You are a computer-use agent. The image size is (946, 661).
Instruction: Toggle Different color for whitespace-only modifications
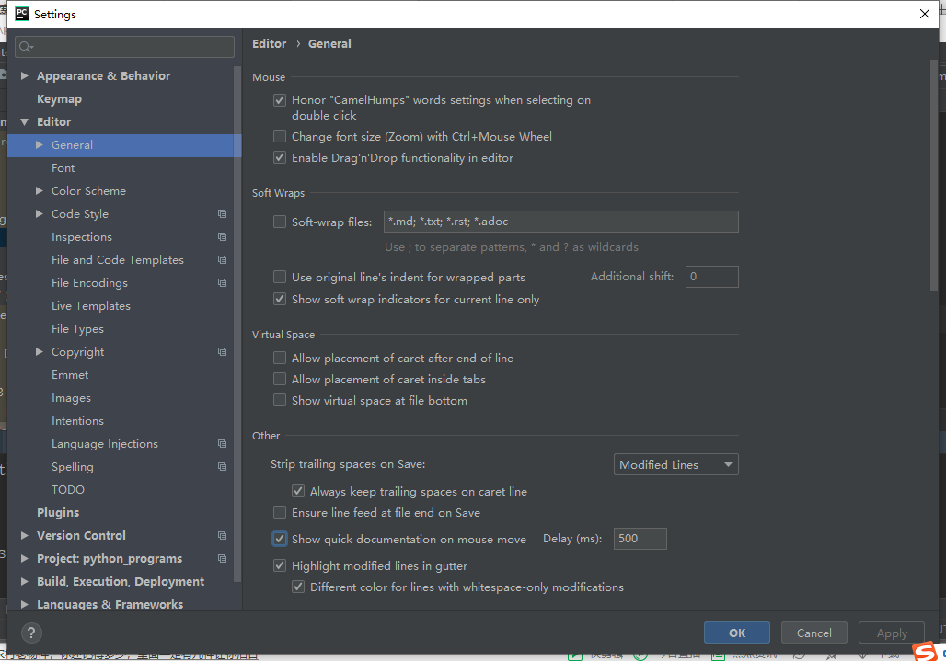click(x=298, y=587)
